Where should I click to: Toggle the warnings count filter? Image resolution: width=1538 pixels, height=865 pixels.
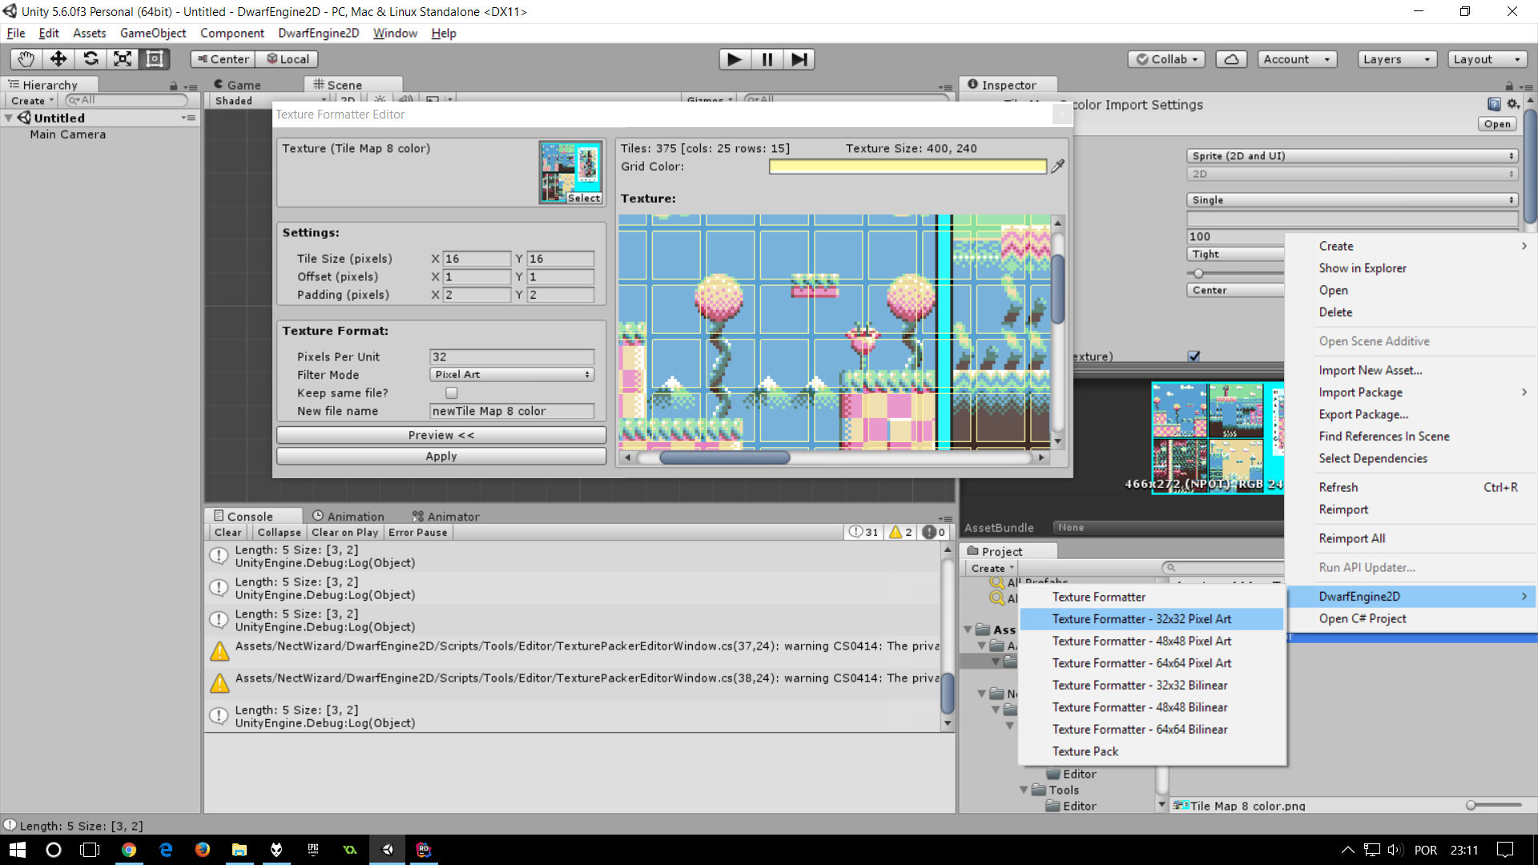pyautogui.click(x=900, y=532)
